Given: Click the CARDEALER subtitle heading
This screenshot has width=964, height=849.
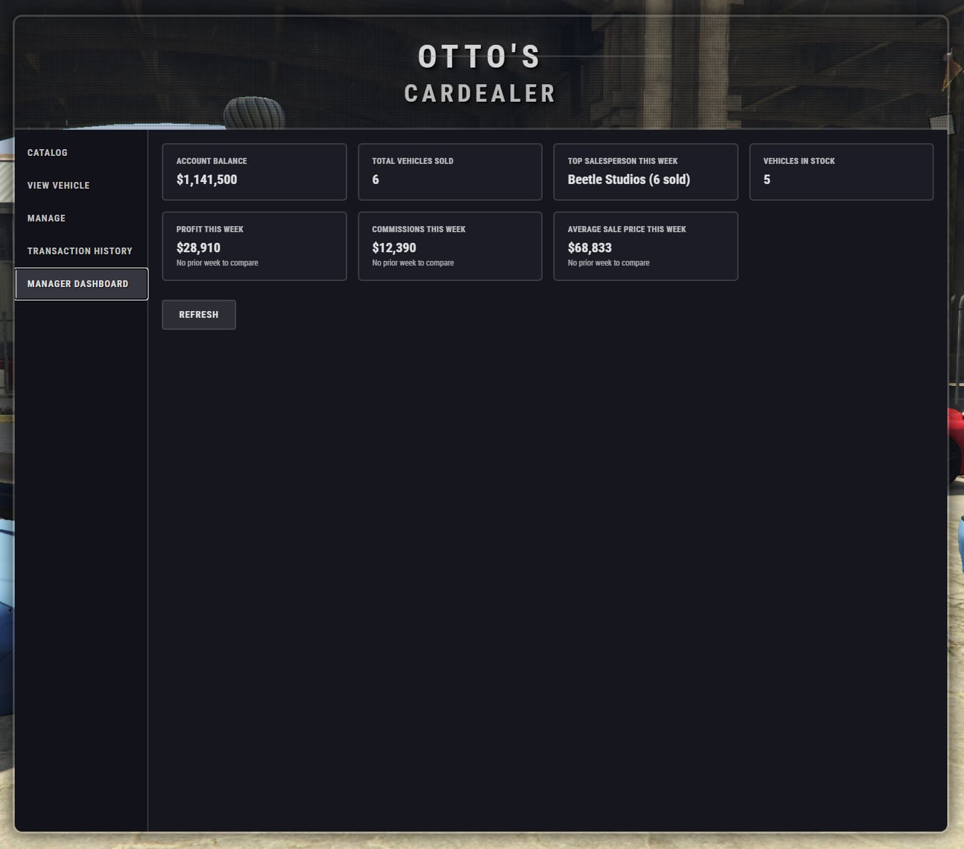Looking at the screenshot, I should [480, 94].
